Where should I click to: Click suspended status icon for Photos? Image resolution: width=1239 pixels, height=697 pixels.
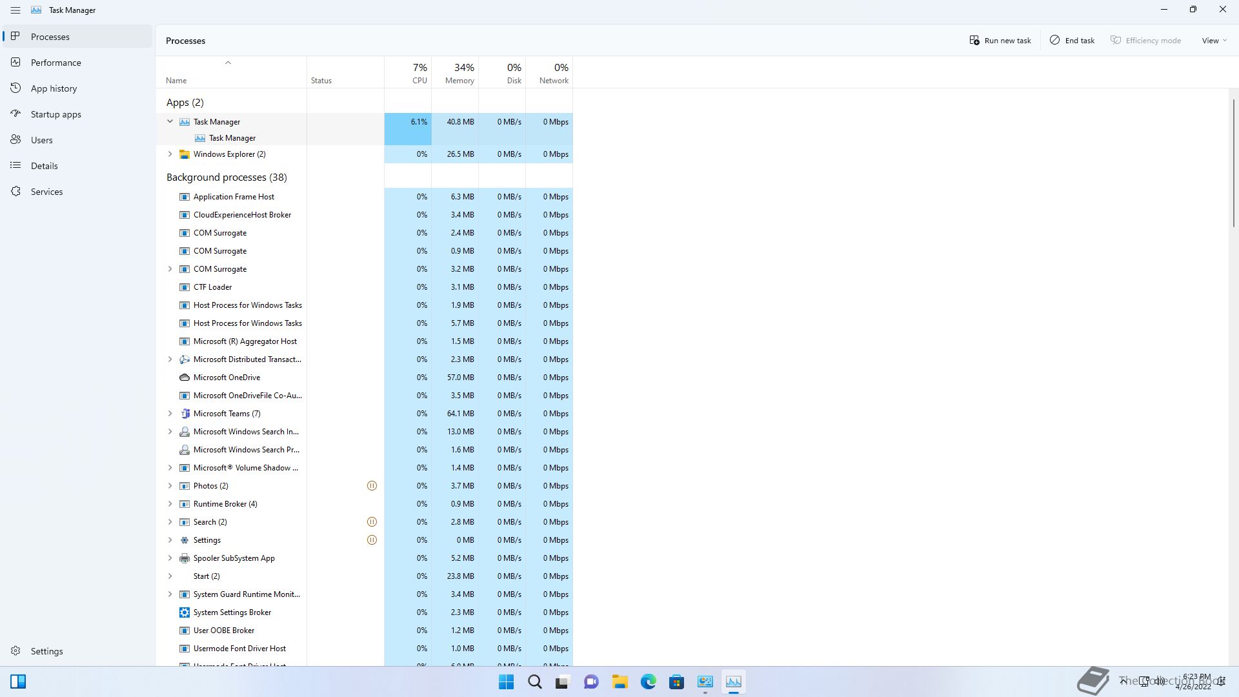coord(372,486)
